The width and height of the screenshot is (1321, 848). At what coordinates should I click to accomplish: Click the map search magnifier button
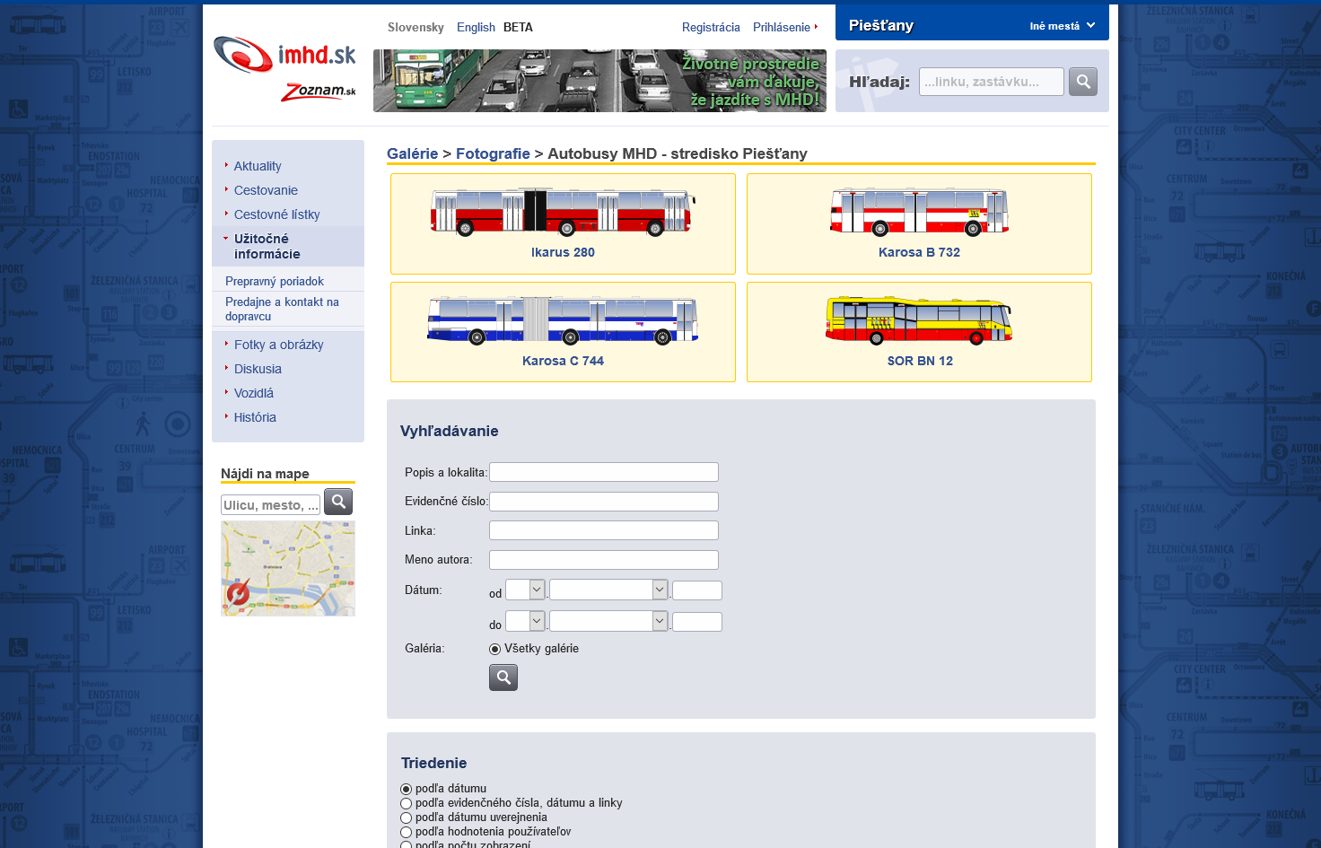click(x=338, y=502)
